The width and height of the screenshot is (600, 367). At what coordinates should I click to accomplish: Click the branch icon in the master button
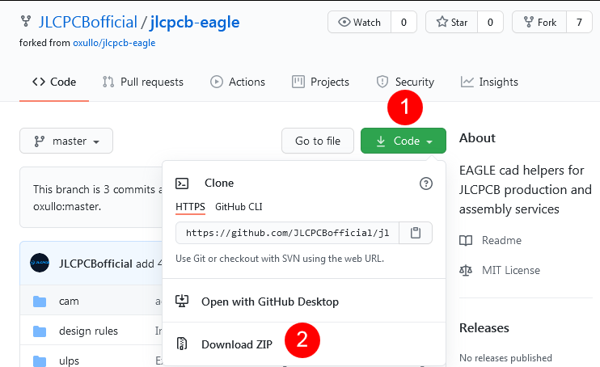click(x=40, y=141)
